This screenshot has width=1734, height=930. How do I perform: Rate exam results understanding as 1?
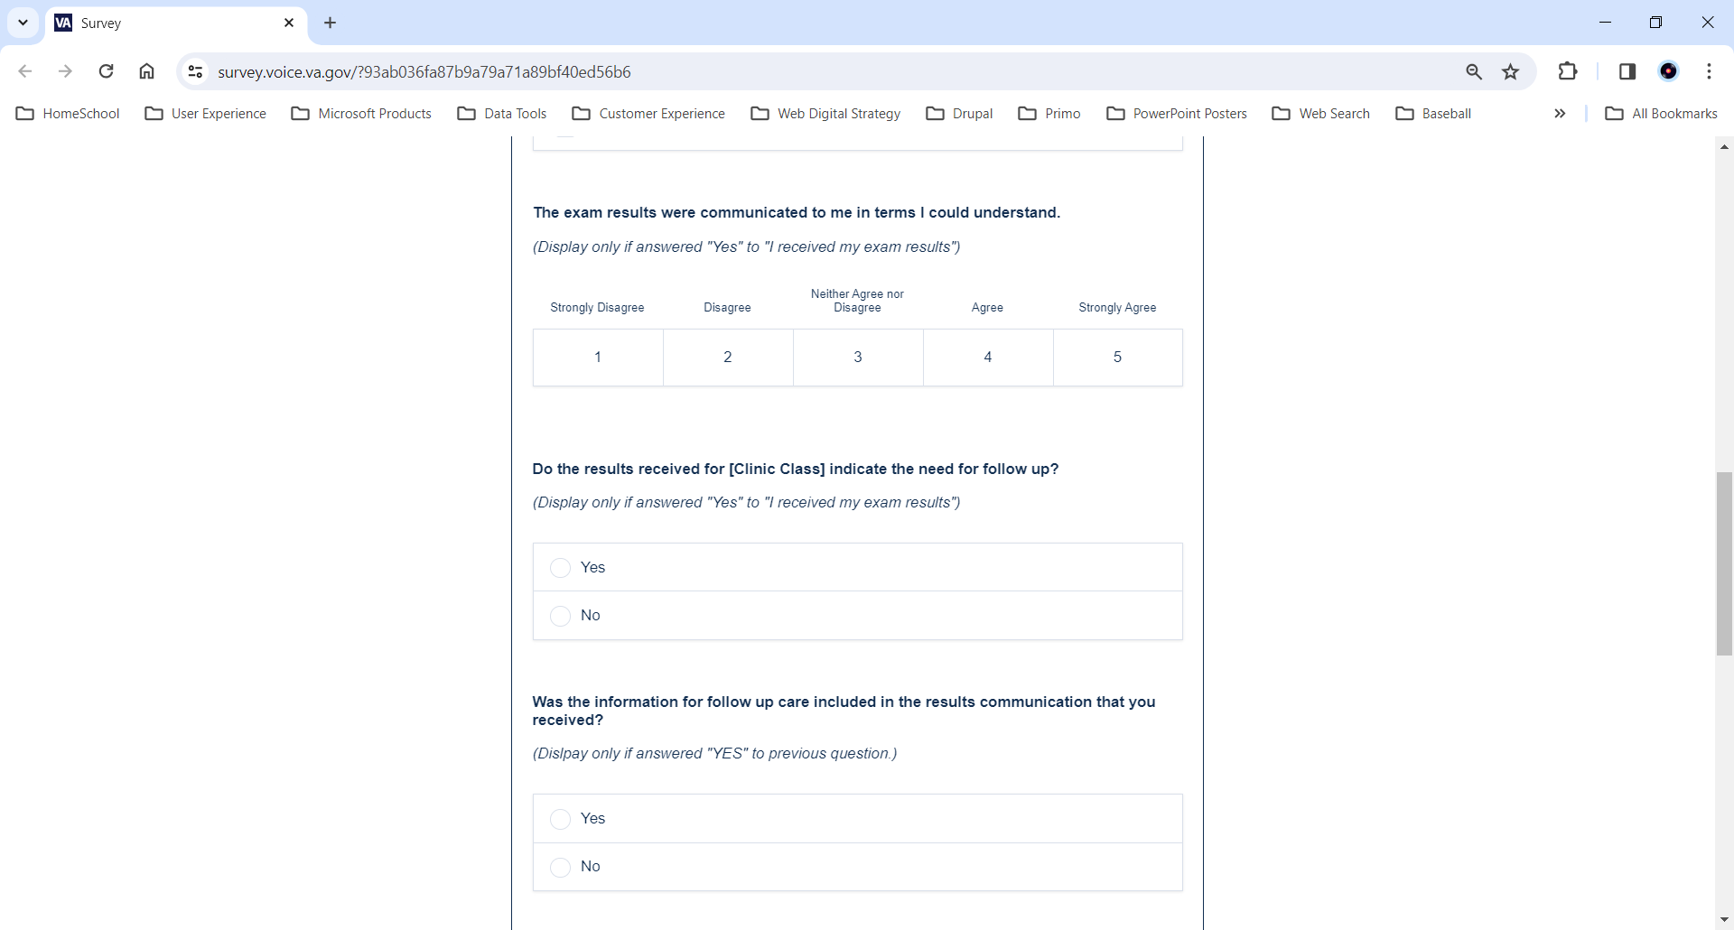(598, 358)
